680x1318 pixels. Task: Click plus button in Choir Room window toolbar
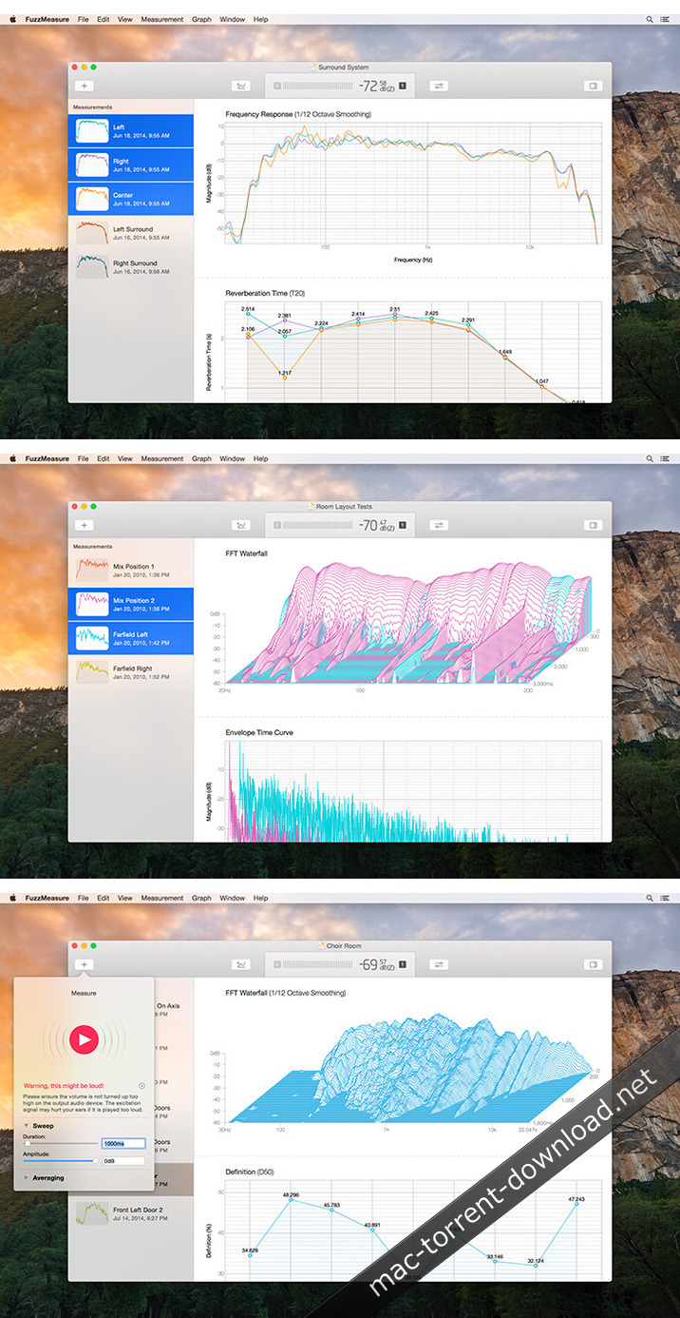[x=84, y=964]
